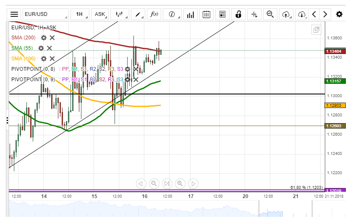Click the 21.11.2018 date label
The height and width of the screenshot is (219, 350).
pos(334,196)
